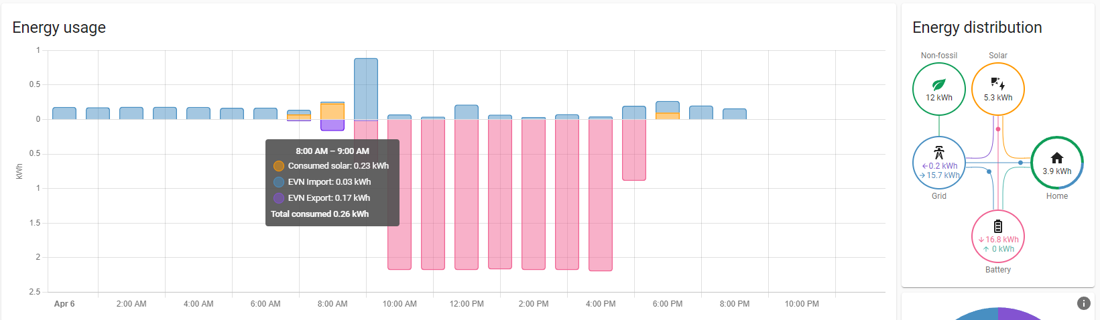This screenshot has width=1100, height=320.
Task: Click the Energy usage card title
Action: [59, 27]
